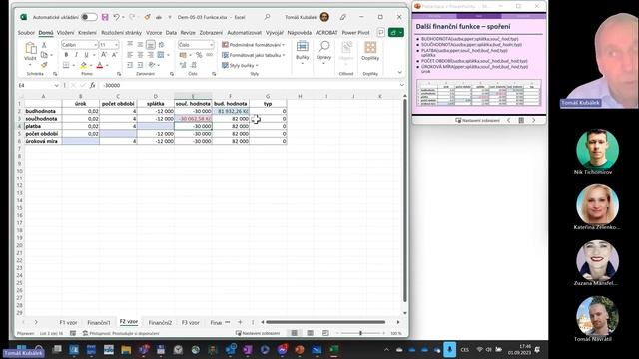Toggle the automatic save switch
This screenshot has width=639, height=359.
pyautogui.click(x=89, y=17)
